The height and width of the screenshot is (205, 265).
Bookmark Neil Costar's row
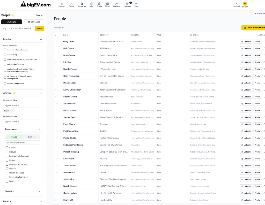click(264, 48)
